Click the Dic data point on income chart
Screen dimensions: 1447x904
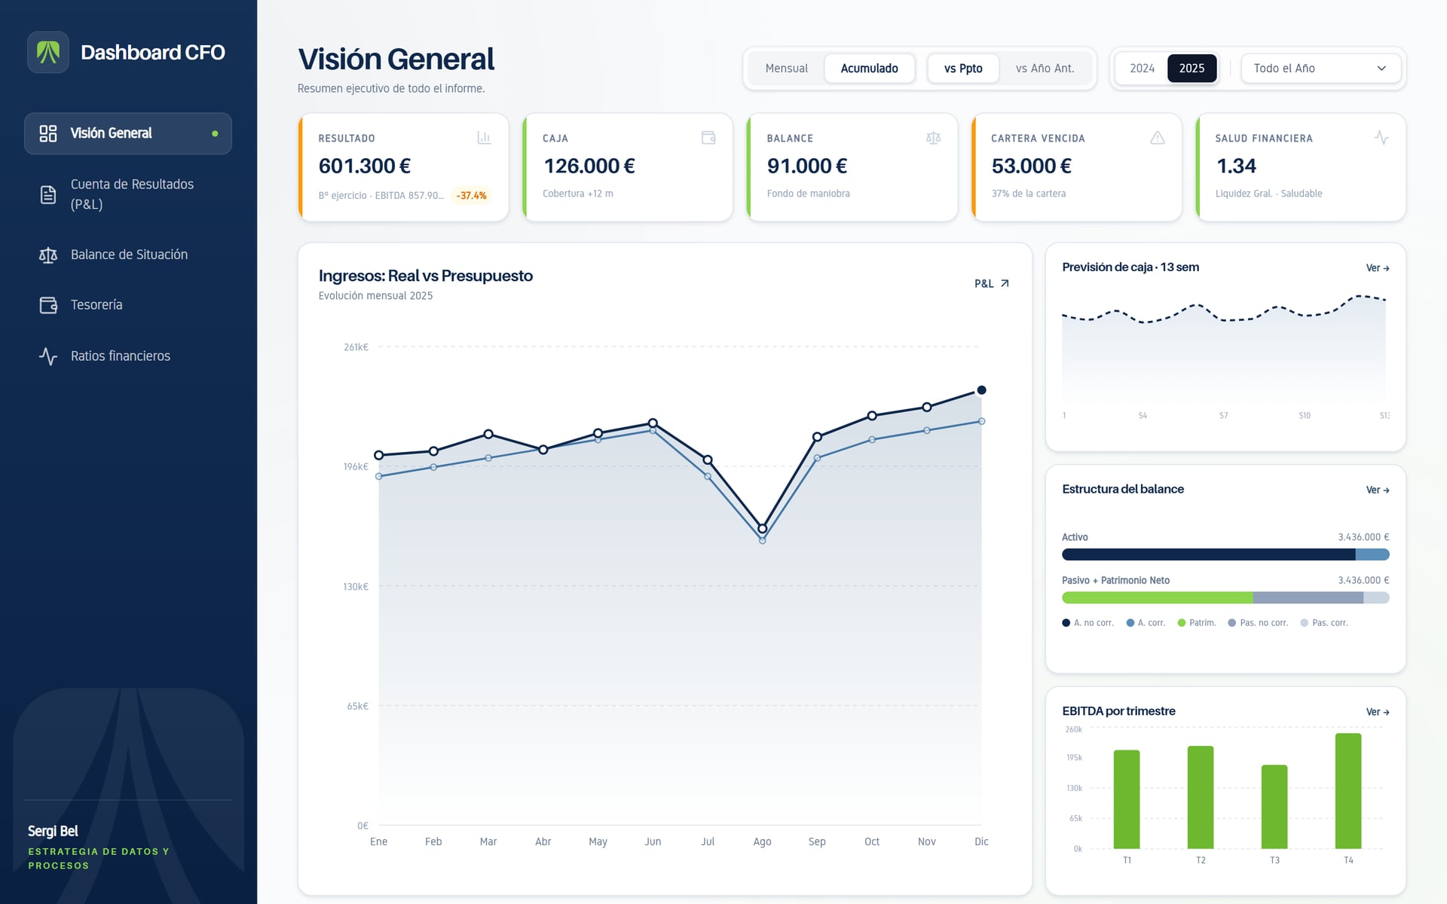pos(981,390)
